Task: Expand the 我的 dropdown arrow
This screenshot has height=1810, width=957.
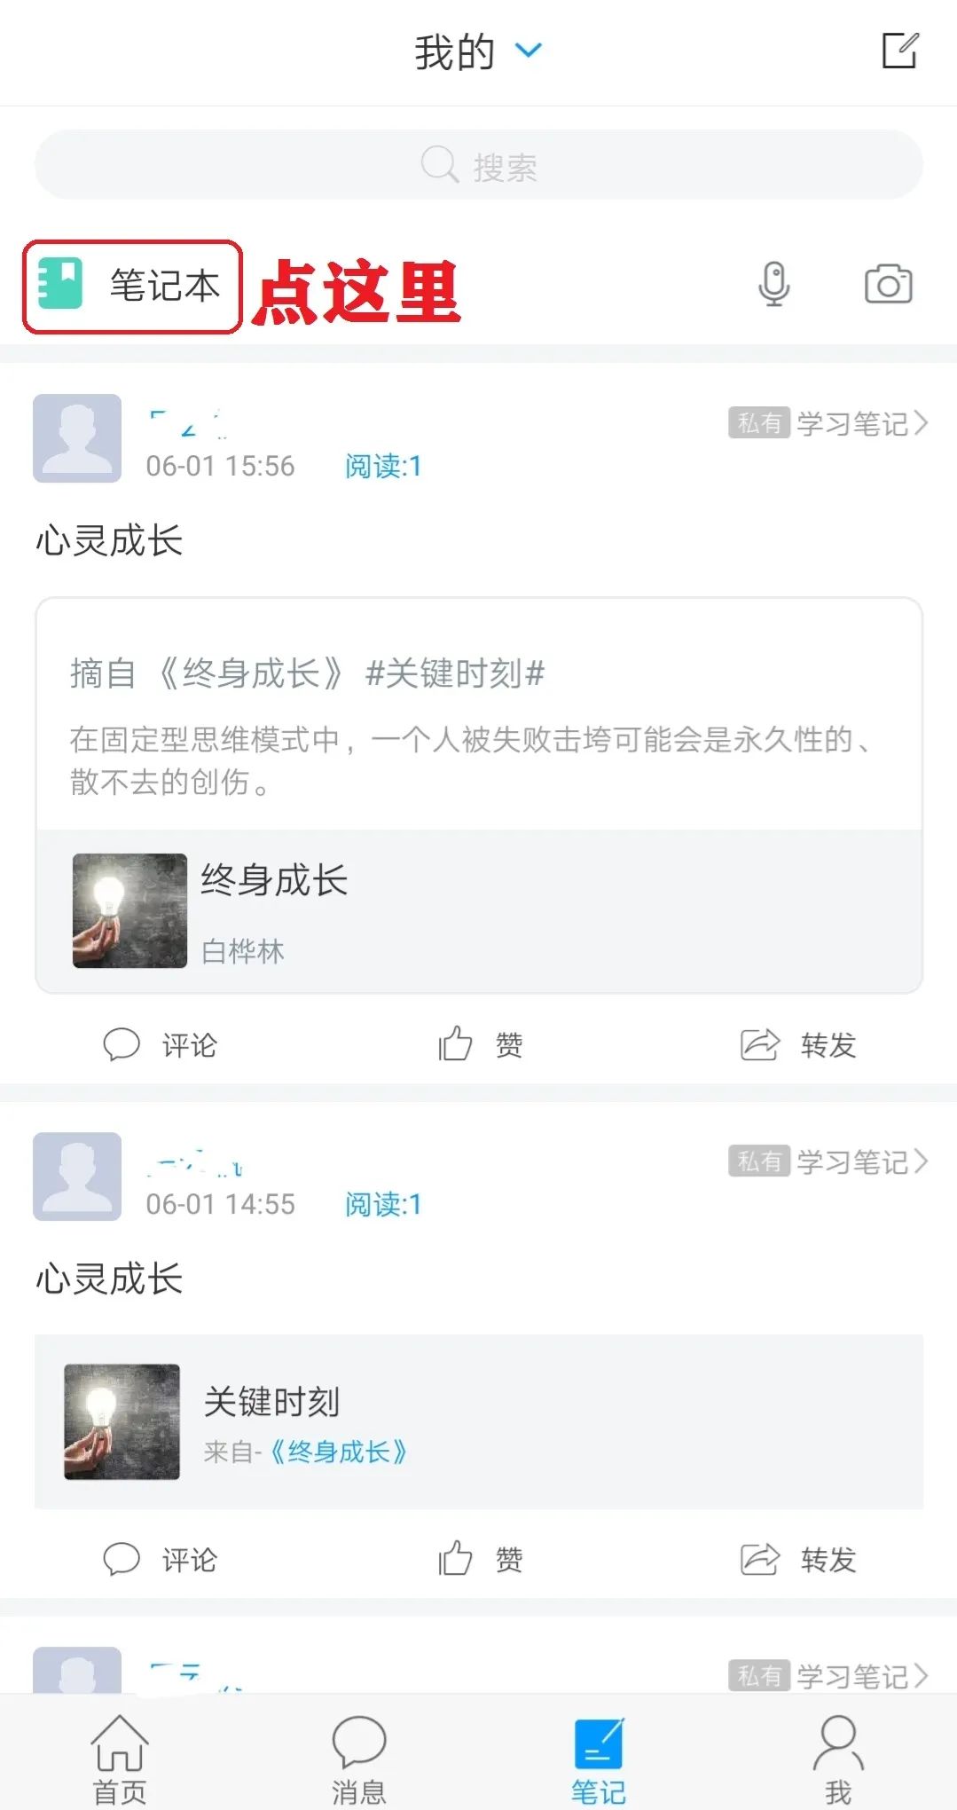Action: (x=529, y=51)
